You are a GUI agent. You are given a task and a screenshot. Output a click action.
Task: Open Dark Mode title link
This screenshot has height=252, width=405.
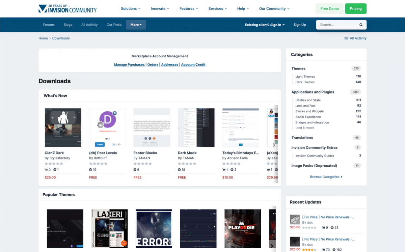click(x=187, y=153)
